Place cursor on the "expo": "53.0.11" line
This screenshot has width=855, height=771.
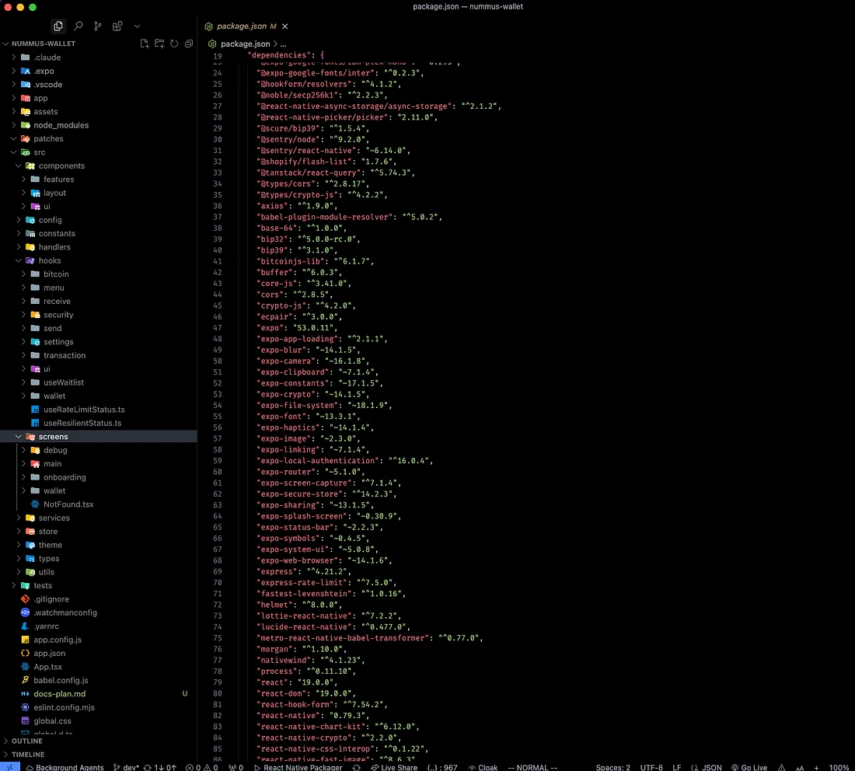297,328
